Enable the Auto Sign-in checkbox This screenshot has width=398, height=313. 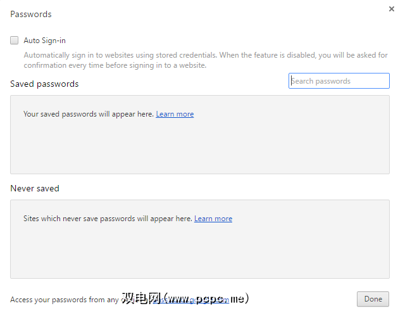[x=15, y=41]
